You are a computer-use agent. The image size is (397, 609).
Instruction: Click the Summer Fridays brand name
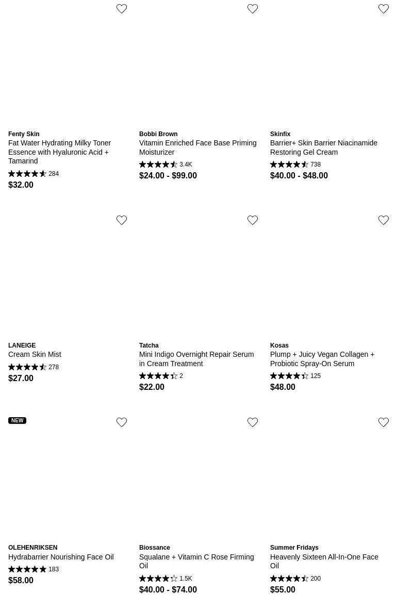coord(294,548)
